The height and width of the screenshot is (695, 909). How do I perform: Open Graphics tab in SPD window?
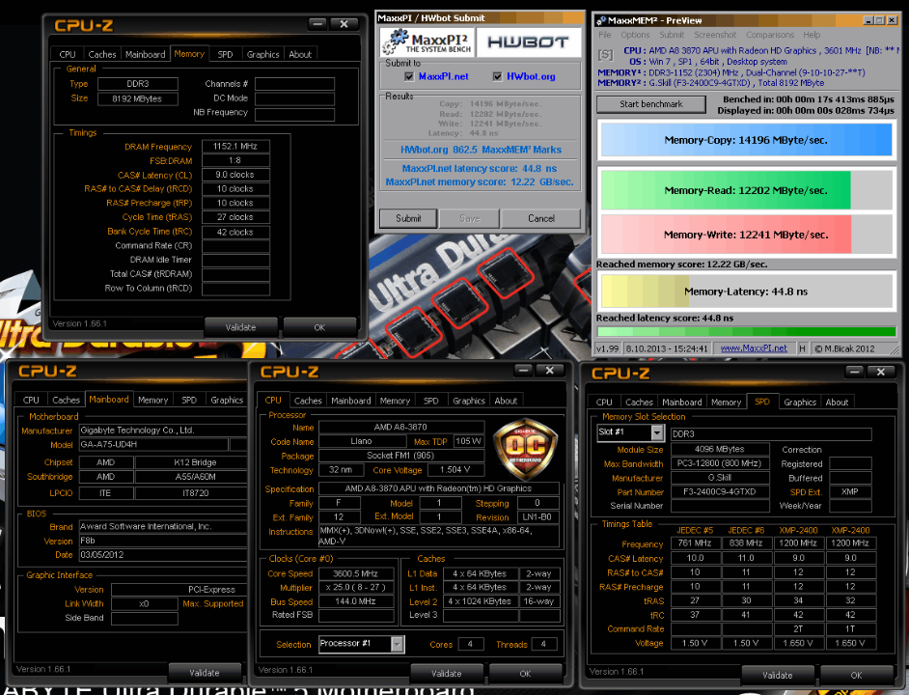coord(799,402)
